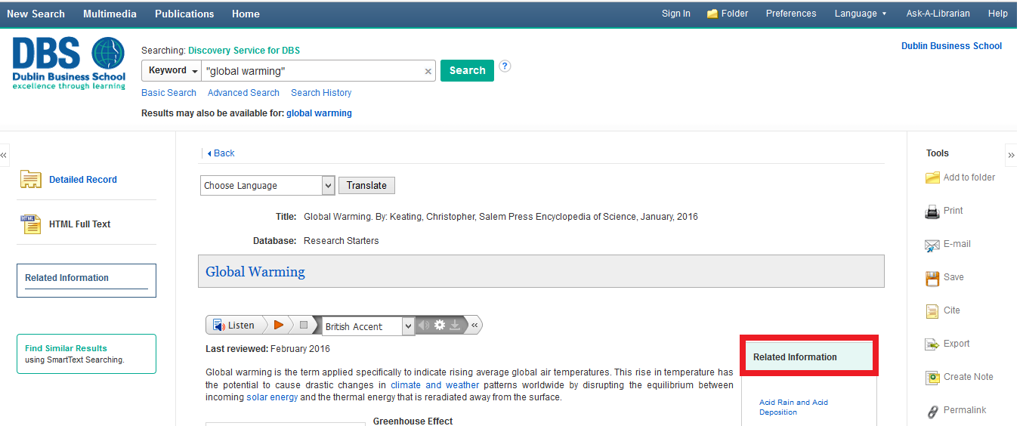1023x426 pixels.
Task: Click the Add to folder icon
Action: [x=932, y=177]
